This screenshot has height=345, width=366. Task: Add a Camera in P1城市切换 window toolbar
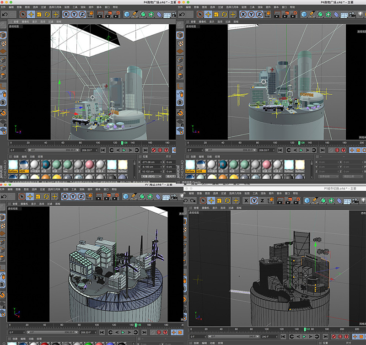pos(355,200)
